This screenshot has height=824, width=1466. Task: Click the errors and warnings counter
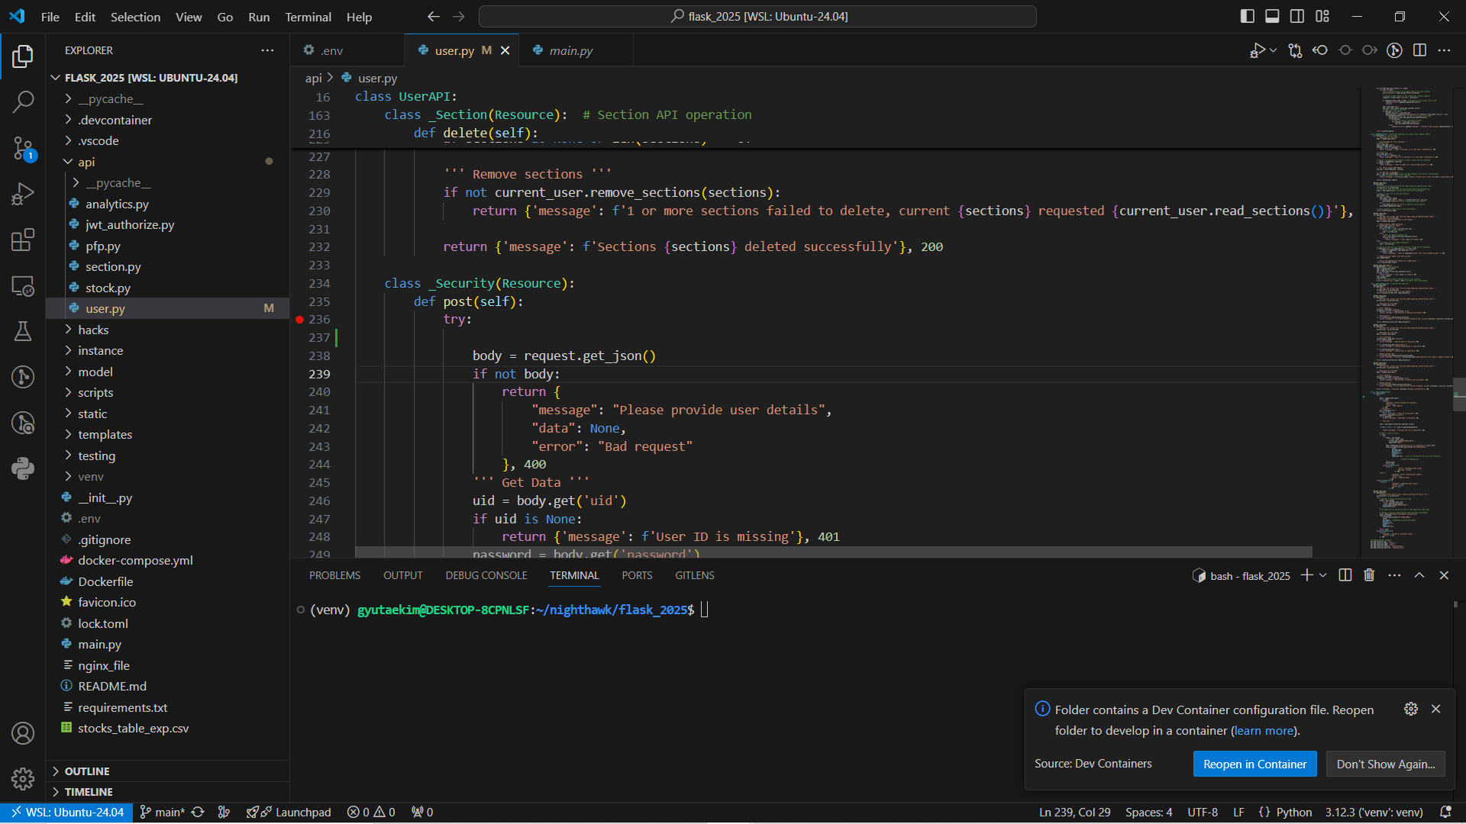click(x=371, y=813)
